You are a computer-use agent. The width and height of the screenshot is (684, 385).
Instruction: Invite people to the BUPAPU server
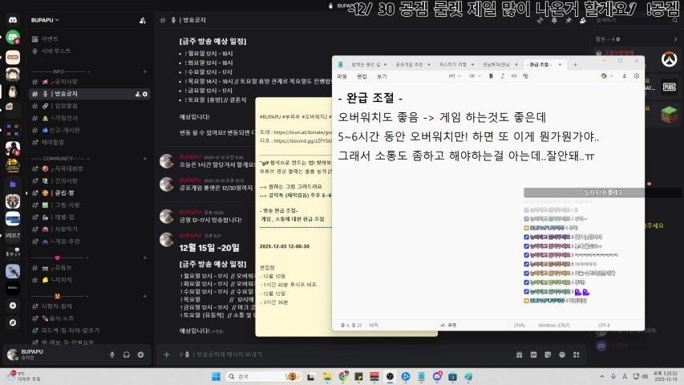pyautogui.click(x=142, y=19)
